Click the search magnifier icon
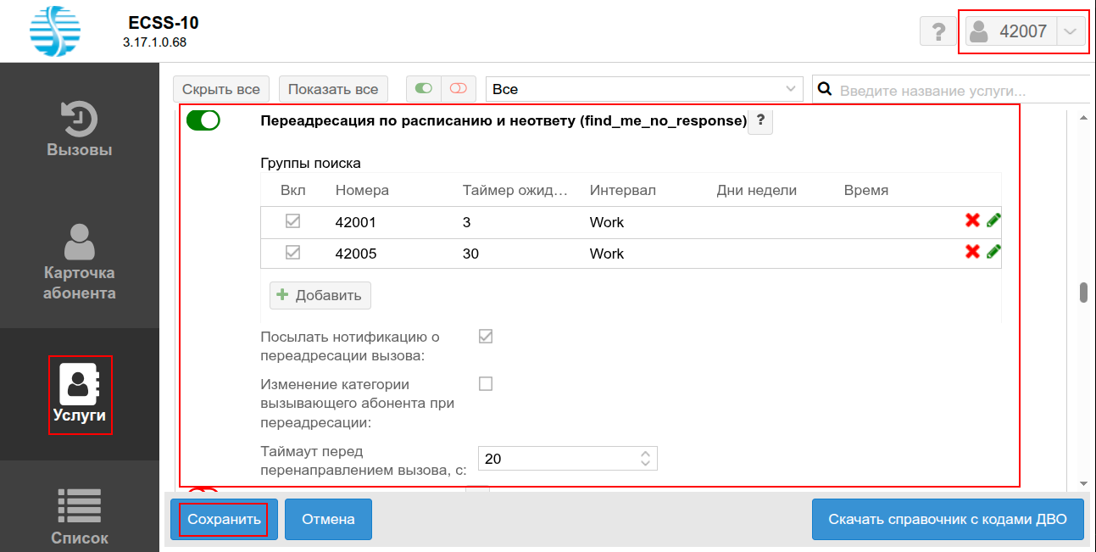Viewport: 1096px width, 552px height. [x=823, y=89]
